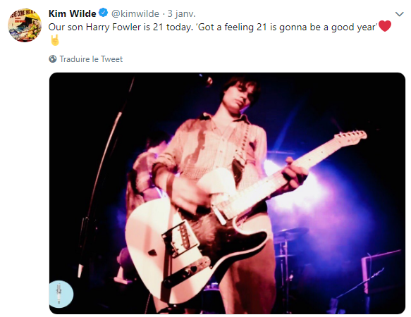Image resolution: width=411 pixels, height=317 pixels.
Task: Translate with 'Traduire le Tweet' link
Action: pyautogui.click(x=91, y=59)
